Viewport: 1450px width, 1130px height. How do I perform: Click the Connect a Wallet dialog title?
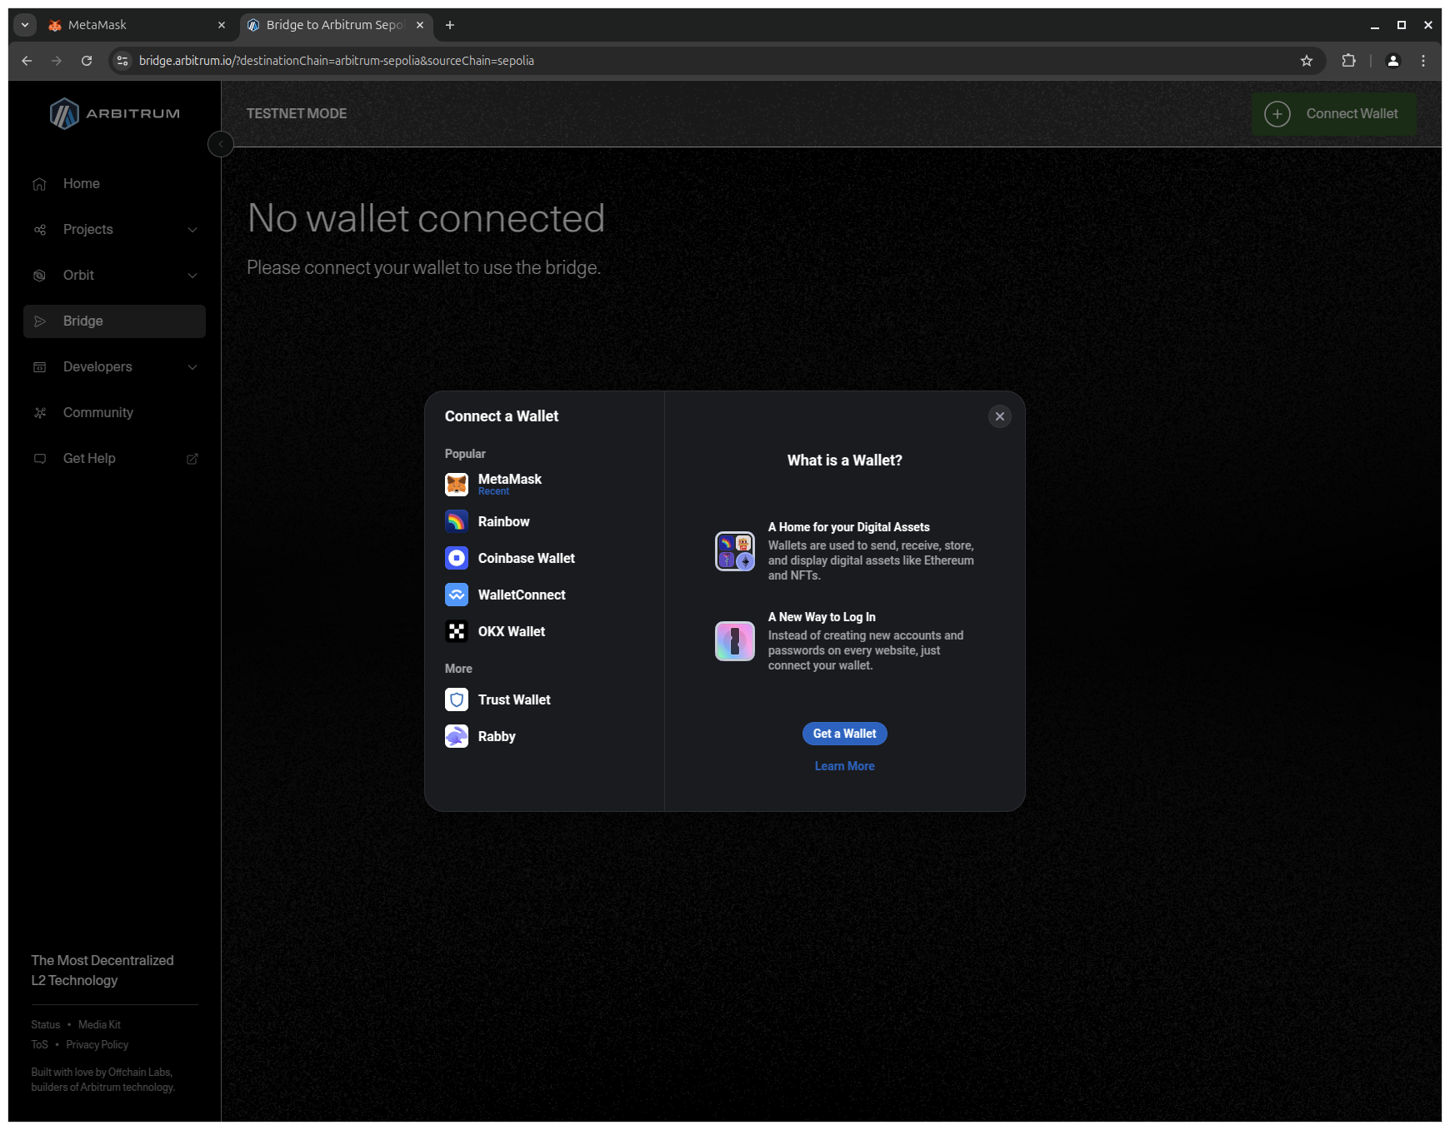[502, 416]
